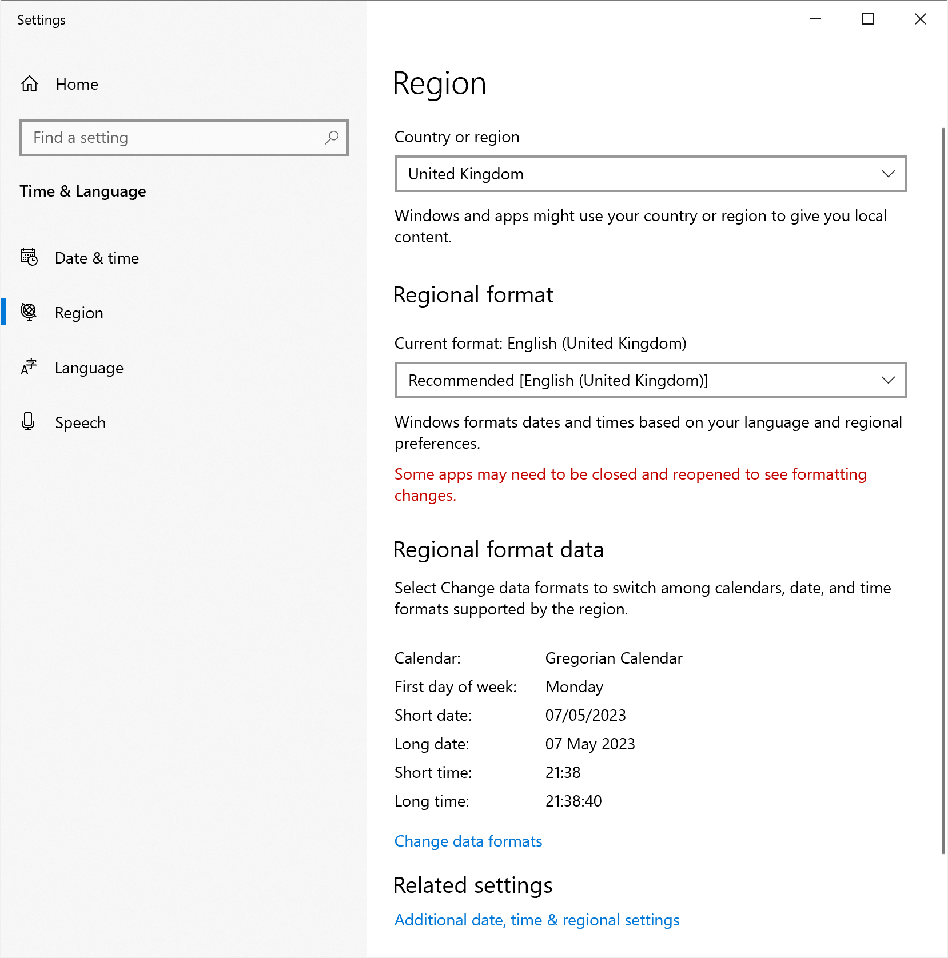This screenshot has width=948, height=958.
Task: Click the Long time value 21:38:40
Action: point(573,801)
